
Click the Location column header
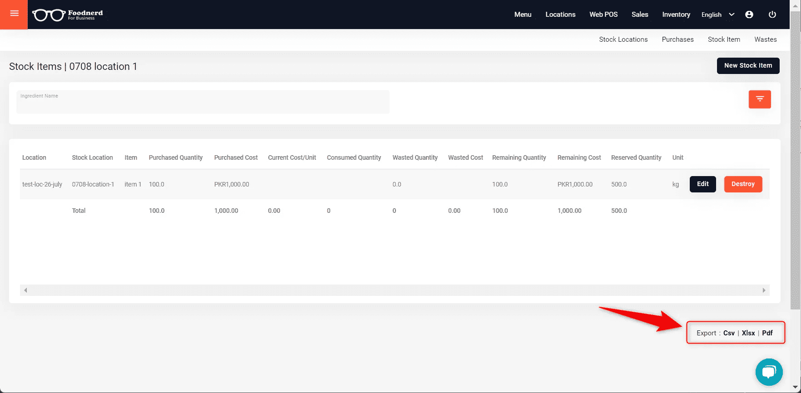[34, 157]
